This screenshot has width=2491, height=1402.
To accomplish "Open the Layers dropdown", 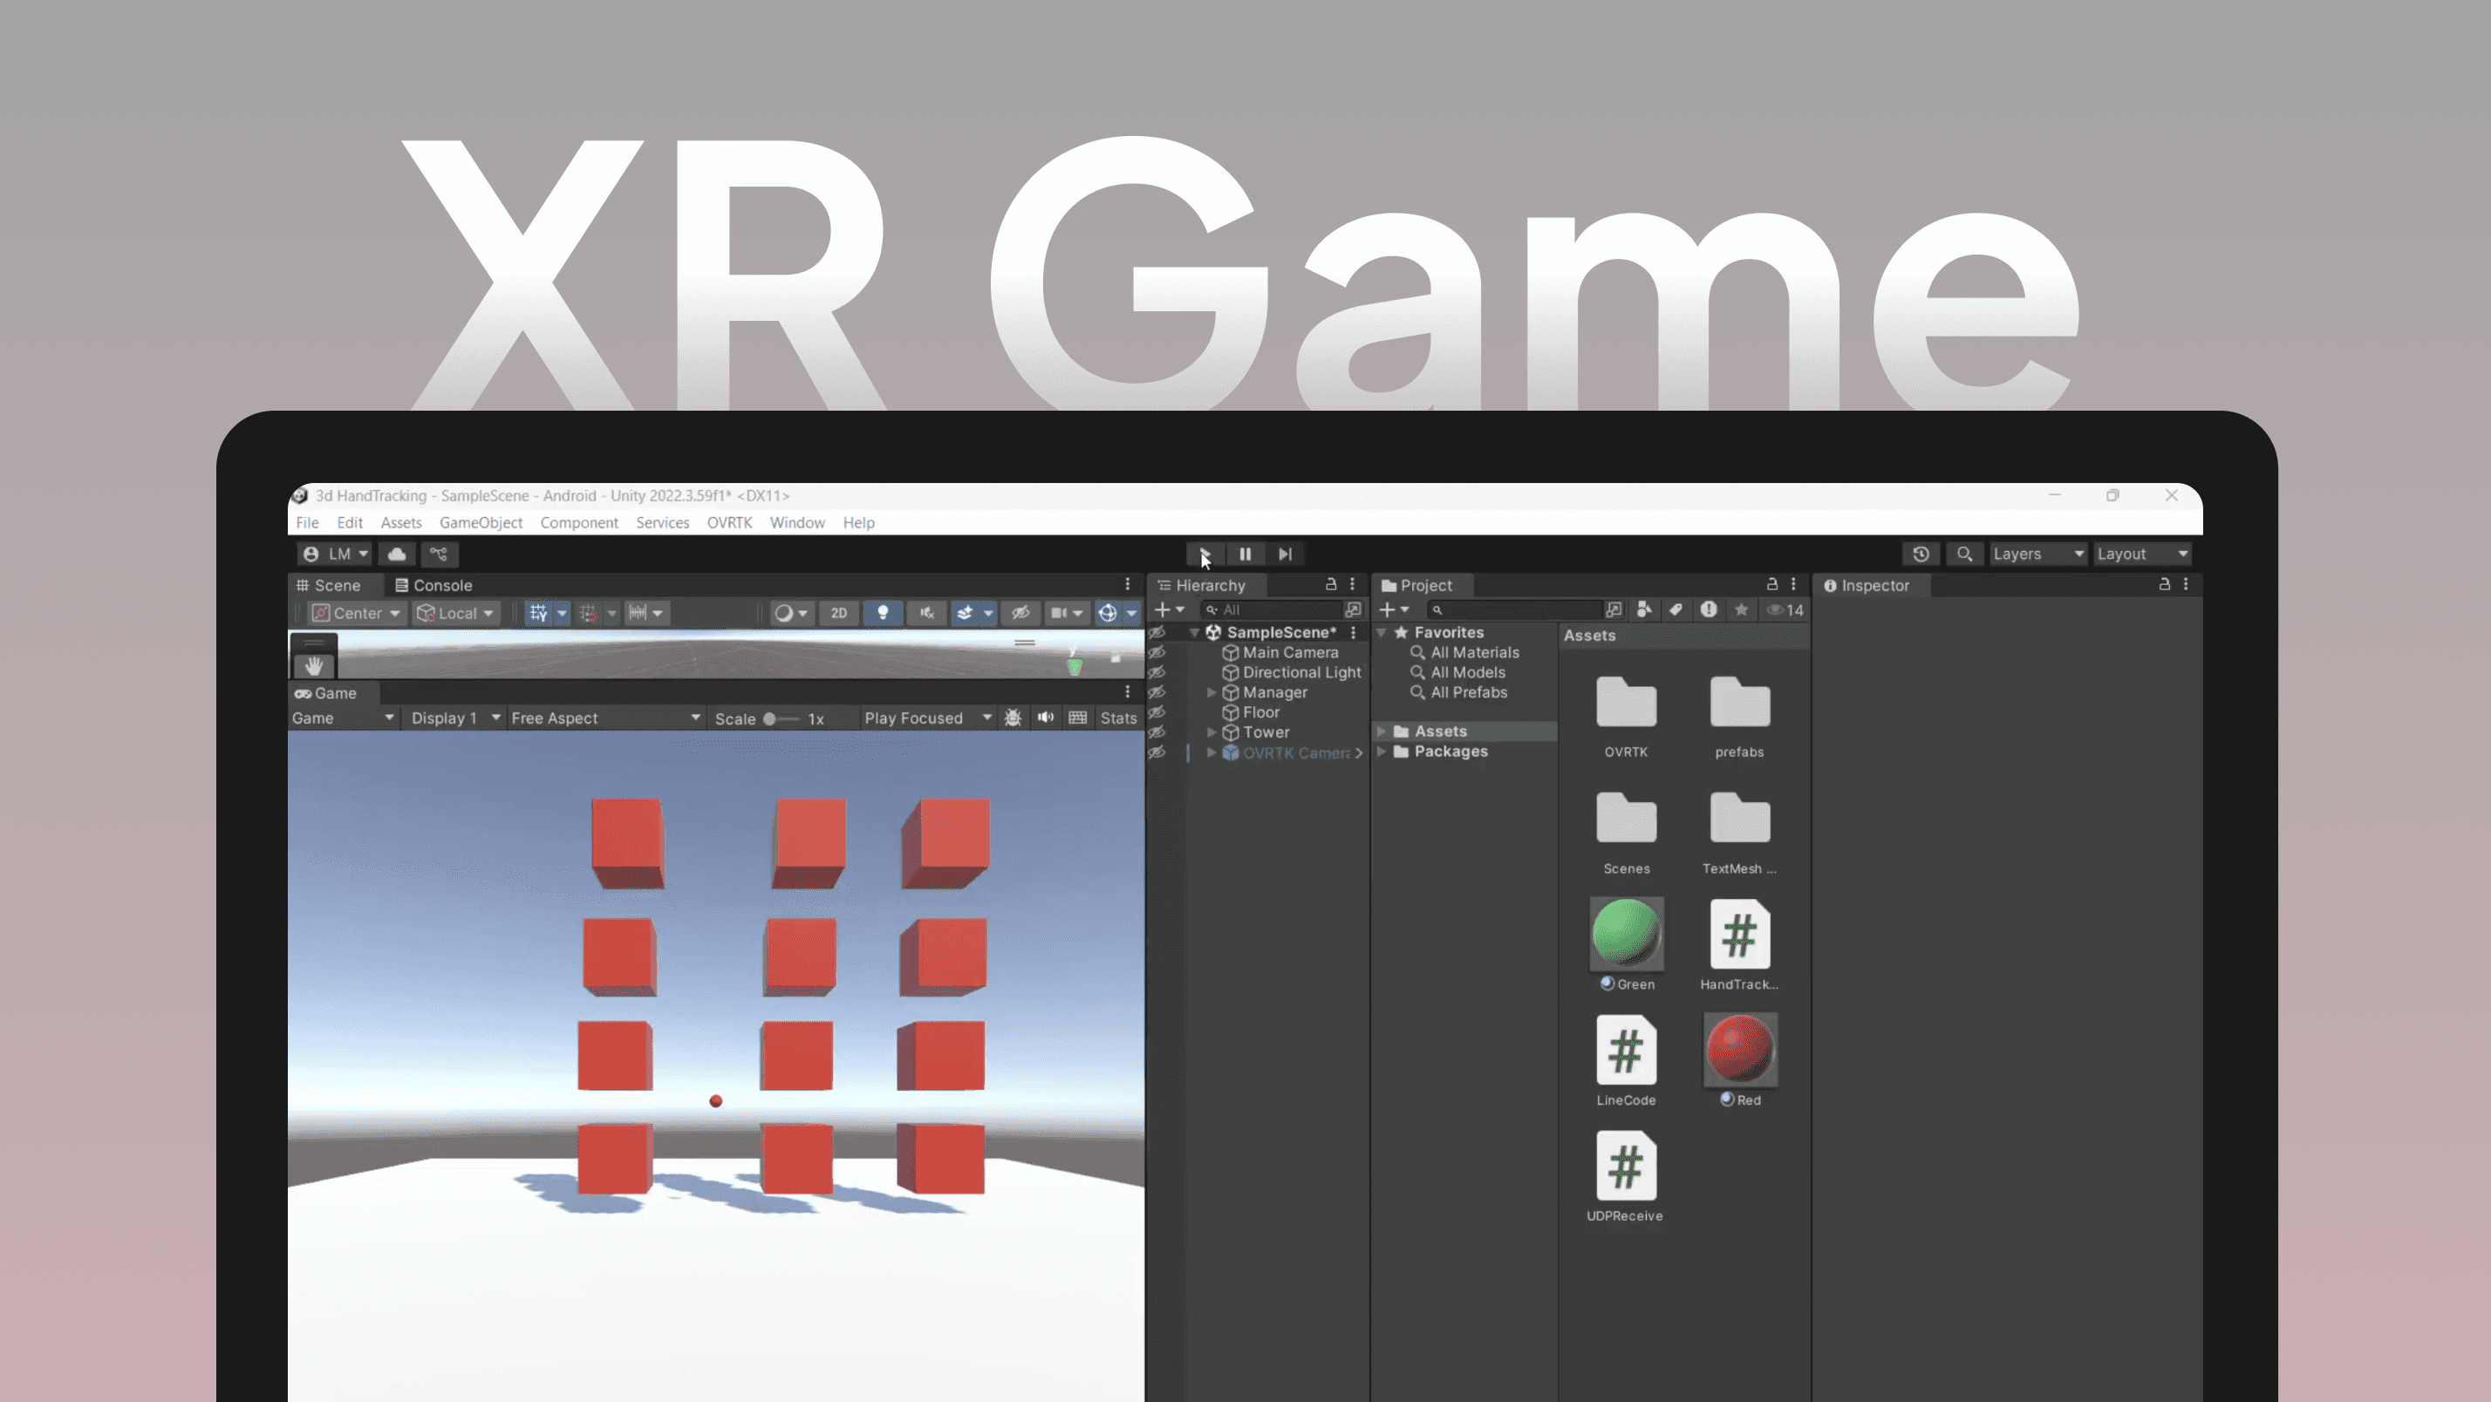I will tap(2037, 554).
